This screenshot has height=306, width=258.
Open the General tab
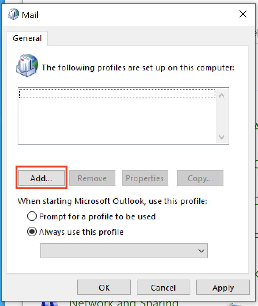pos(27,38)
